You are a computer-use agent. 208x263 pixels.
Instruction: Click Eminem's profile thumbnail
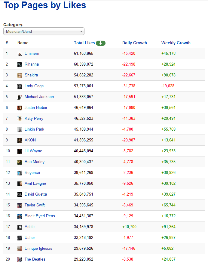coord(20,54)
